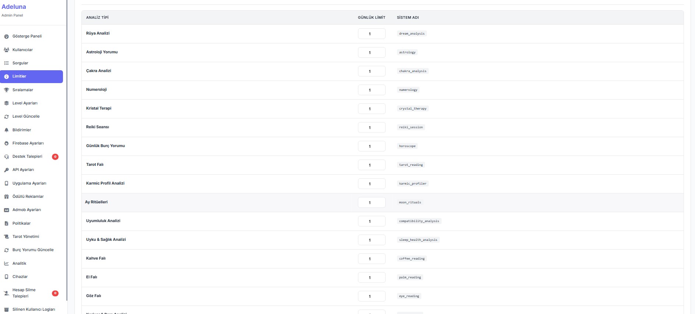
Task: Select the Limitler active sidebar item
Action: (31, 76)
